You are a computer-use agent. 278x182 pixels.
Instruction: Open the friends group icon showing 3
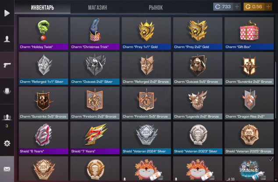pos(7,118)
